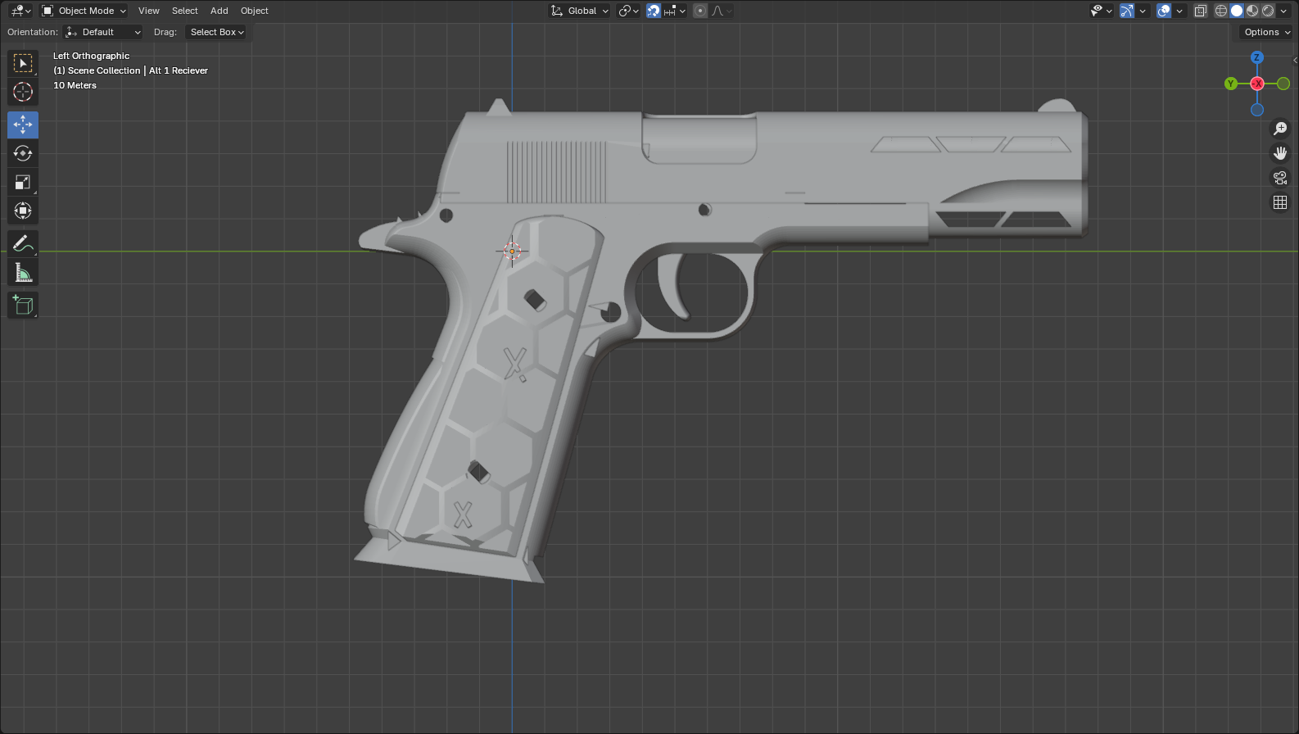
Task: Select the Measure tool
Action: (23, 272)
